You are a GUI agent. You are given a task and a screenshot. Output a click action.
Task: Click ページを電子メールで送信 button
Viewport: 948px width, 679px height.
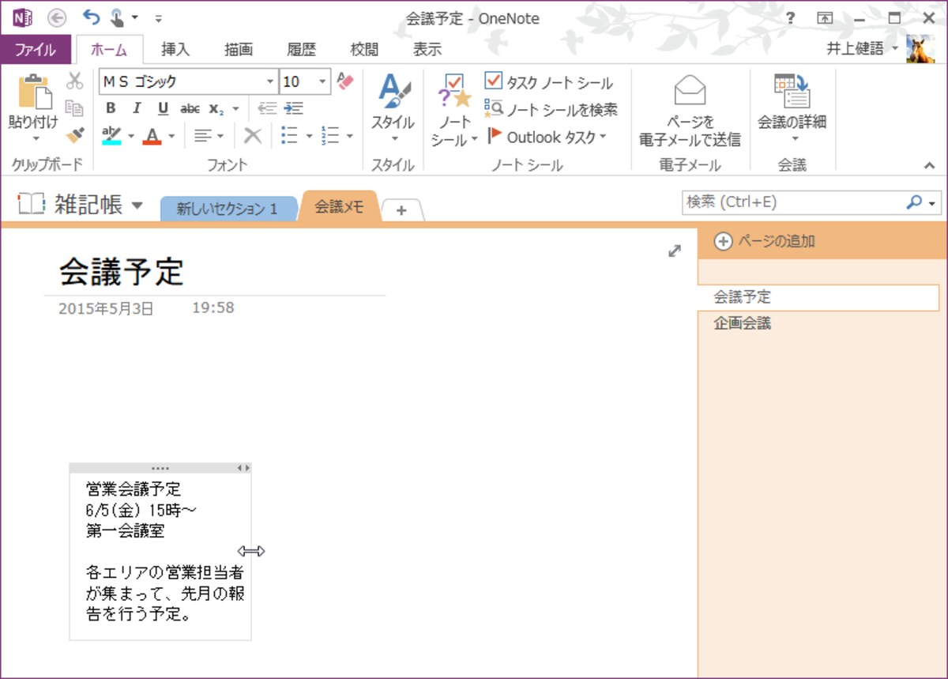pos(690,111)
